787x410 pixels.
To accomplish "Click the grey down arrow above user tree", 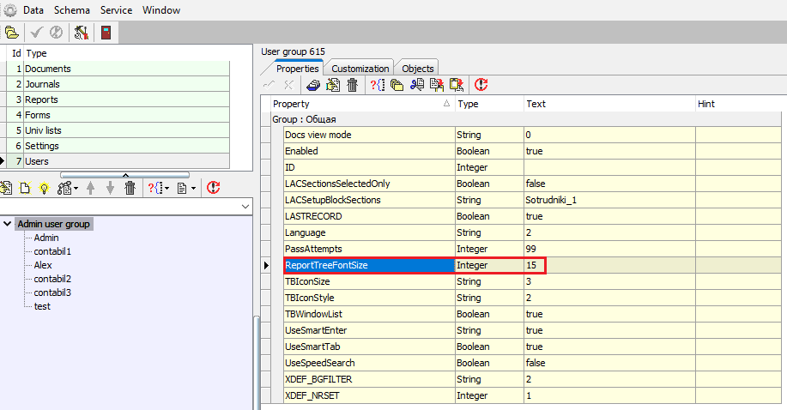I will 110,188.
